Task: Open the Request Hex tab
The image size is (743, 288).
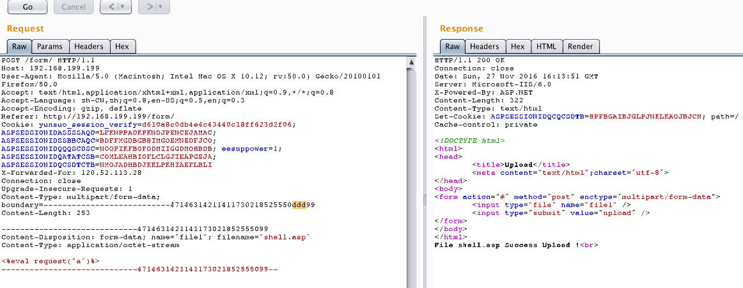Action: 122,47
